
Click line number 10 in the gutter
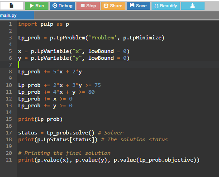pos(9,85)
